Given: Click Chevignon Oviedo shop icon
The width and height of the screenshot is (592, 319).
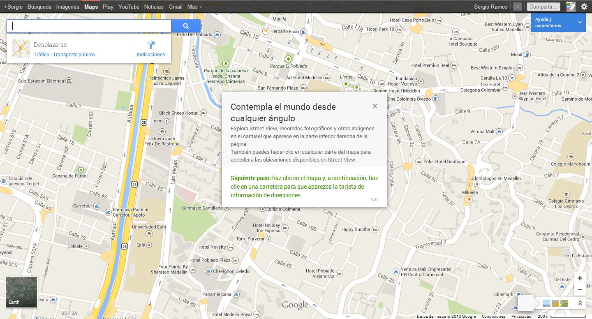Looking at the screenshot, I should click(x=208, y=271).
